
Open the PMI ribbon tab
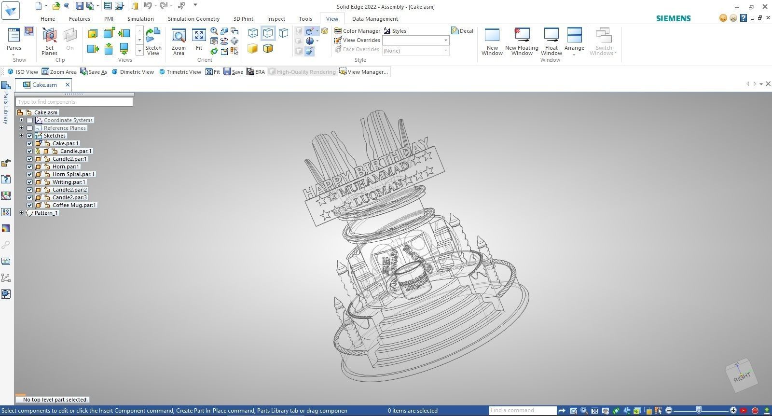pos(109,19)
